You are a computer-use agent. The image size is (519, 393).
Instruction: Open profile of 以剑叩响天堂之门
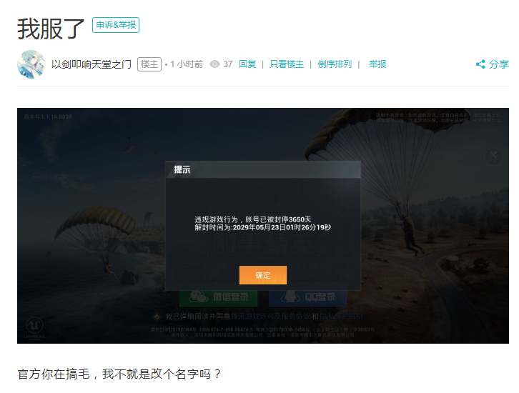tap(92, 64)
